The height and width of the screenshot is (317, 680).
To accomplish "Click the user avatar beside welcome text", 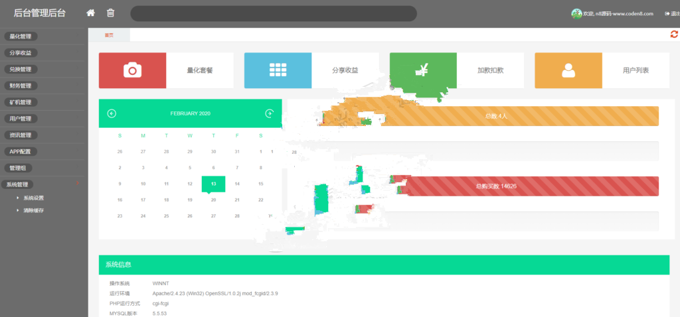I will click(576, 13).
